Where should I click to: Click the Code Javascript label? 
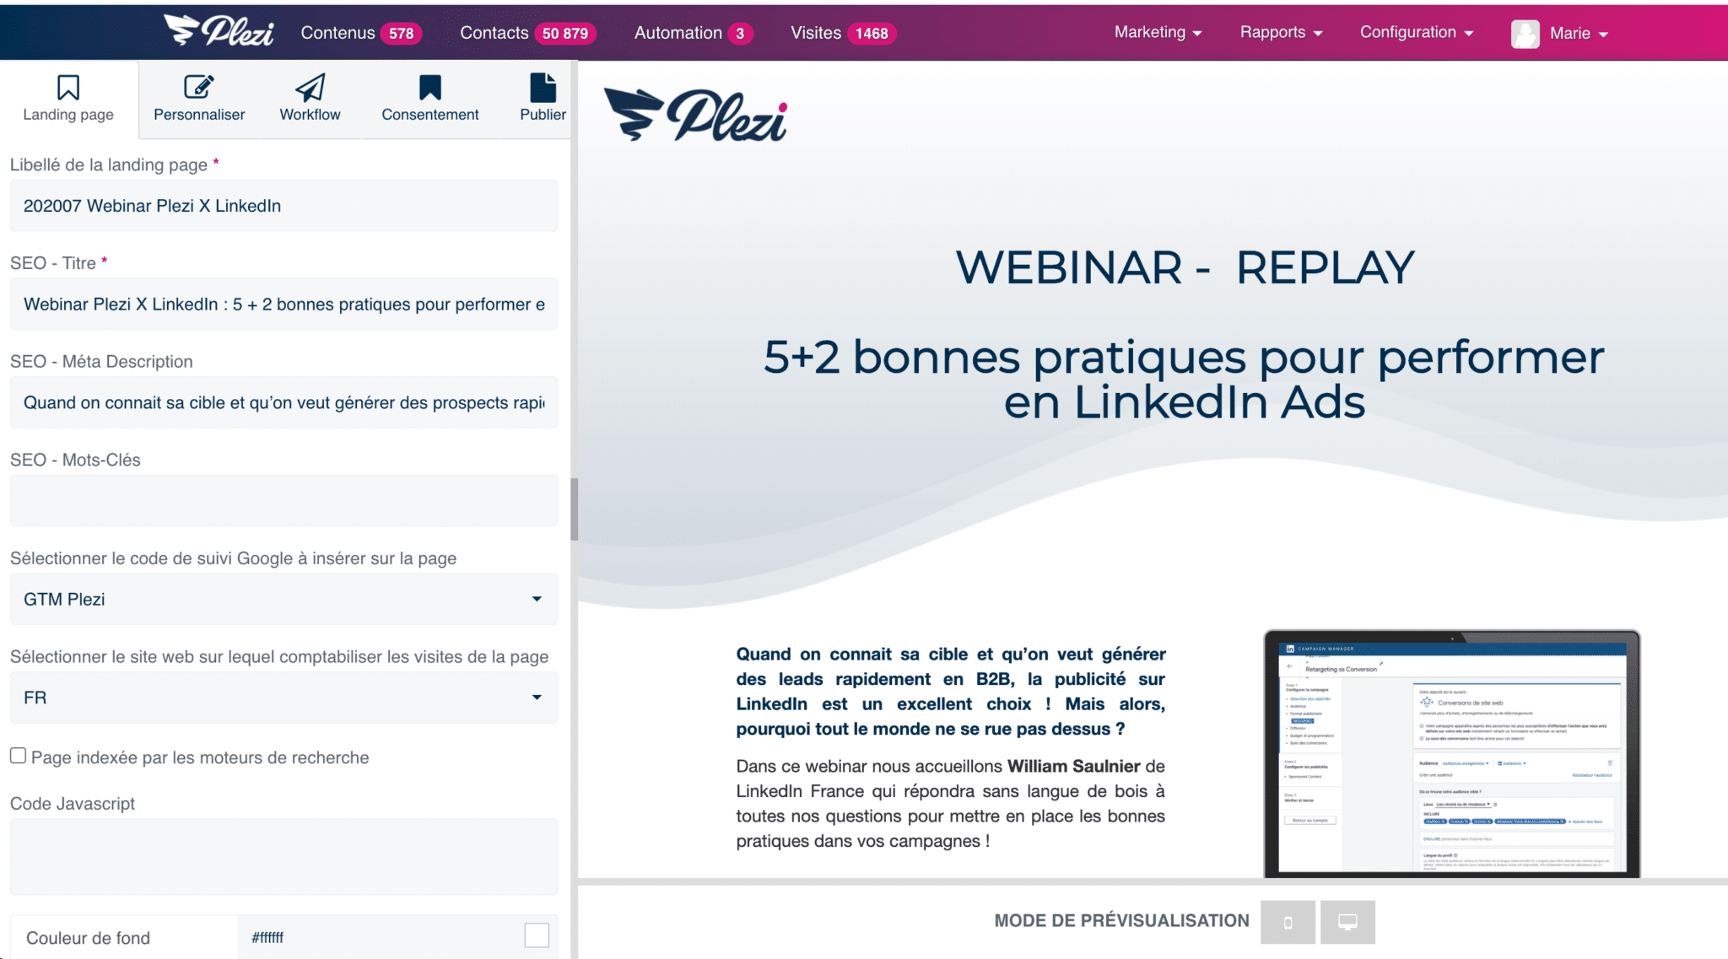tap(73, 804)
